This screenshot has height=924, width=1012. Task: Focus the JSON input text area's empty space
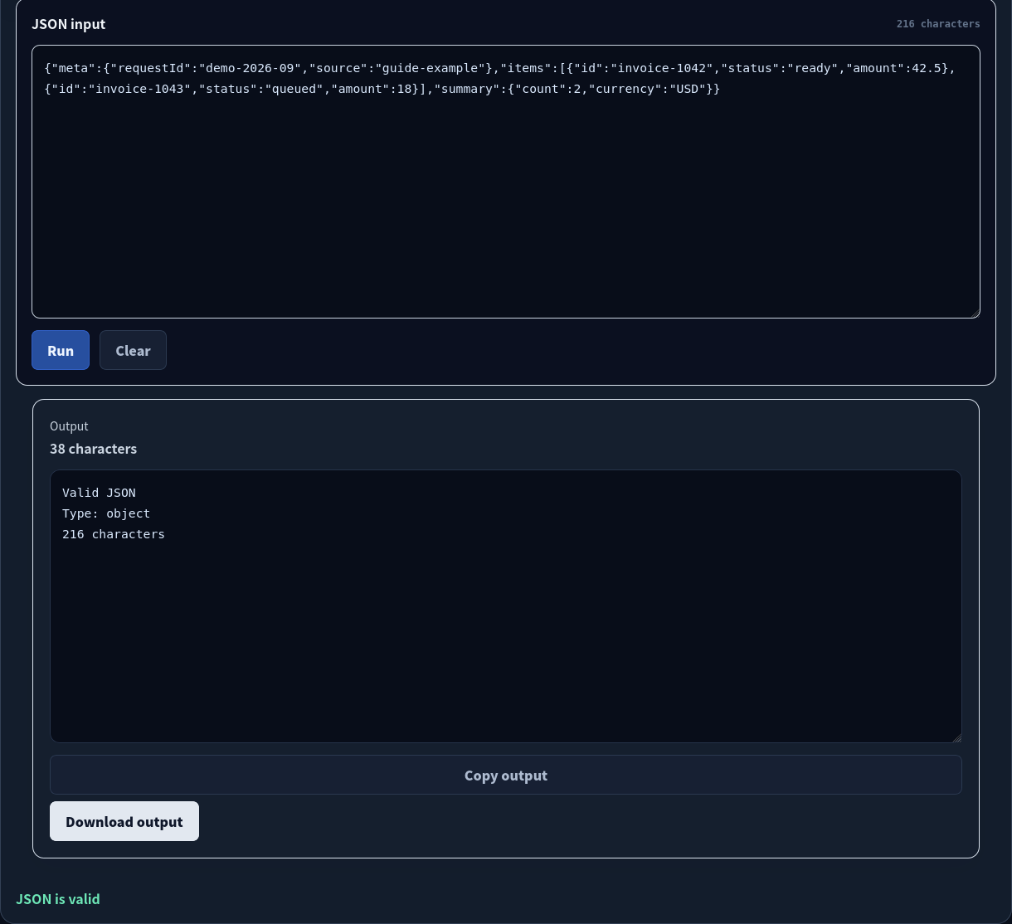point(506,207)
